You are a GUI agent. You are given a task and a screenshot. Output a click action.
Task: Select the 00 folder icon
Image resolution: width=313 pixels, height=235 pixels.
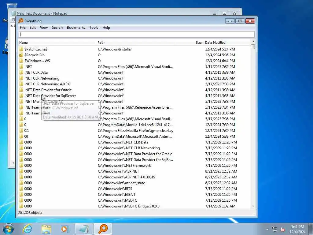21,136
